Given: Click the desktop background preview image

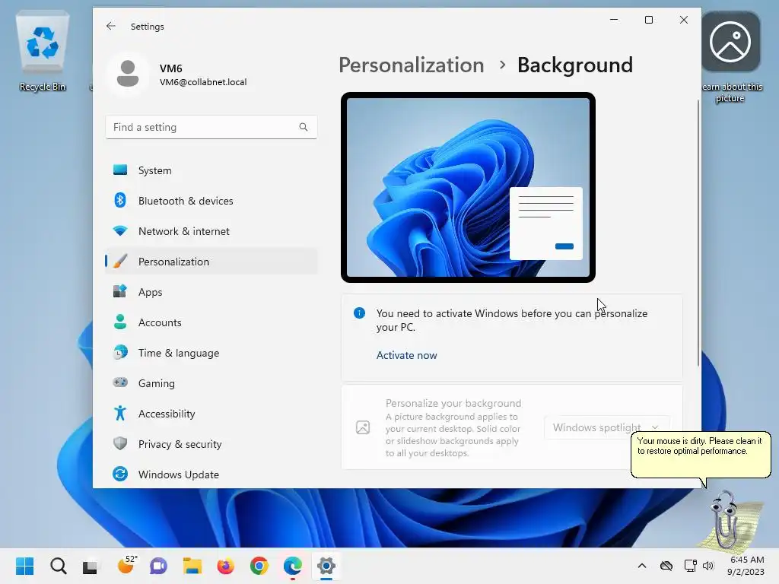Looking at the screenshot, I should coord(468,187).
